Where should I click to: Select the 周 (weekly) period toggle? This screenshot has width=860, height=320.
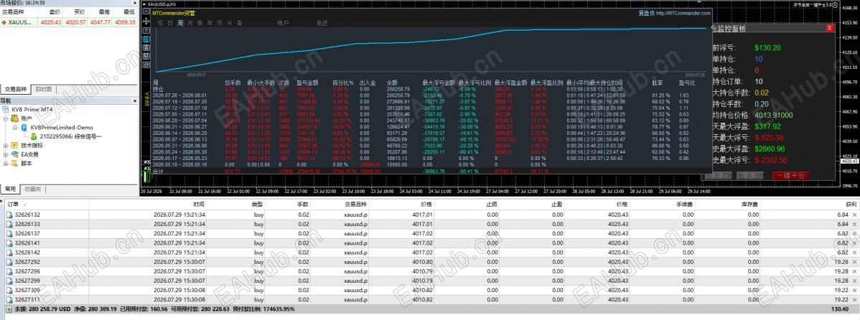[180, 23]
